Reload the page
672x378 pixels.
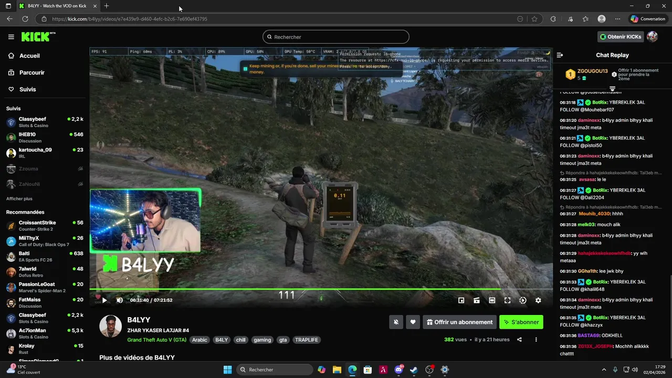point(25,19)
